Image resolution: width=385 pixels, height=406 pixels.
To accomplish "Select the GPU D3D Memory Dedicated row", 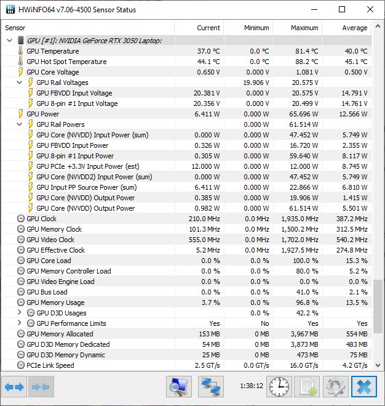I will 187,344.
